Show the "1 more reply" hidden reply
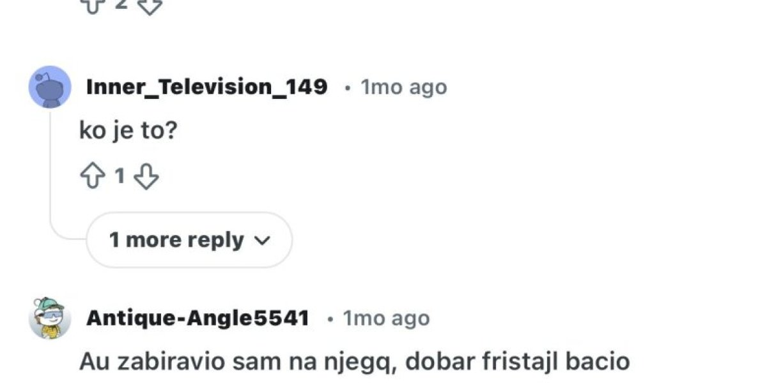 tap(189, 240)
